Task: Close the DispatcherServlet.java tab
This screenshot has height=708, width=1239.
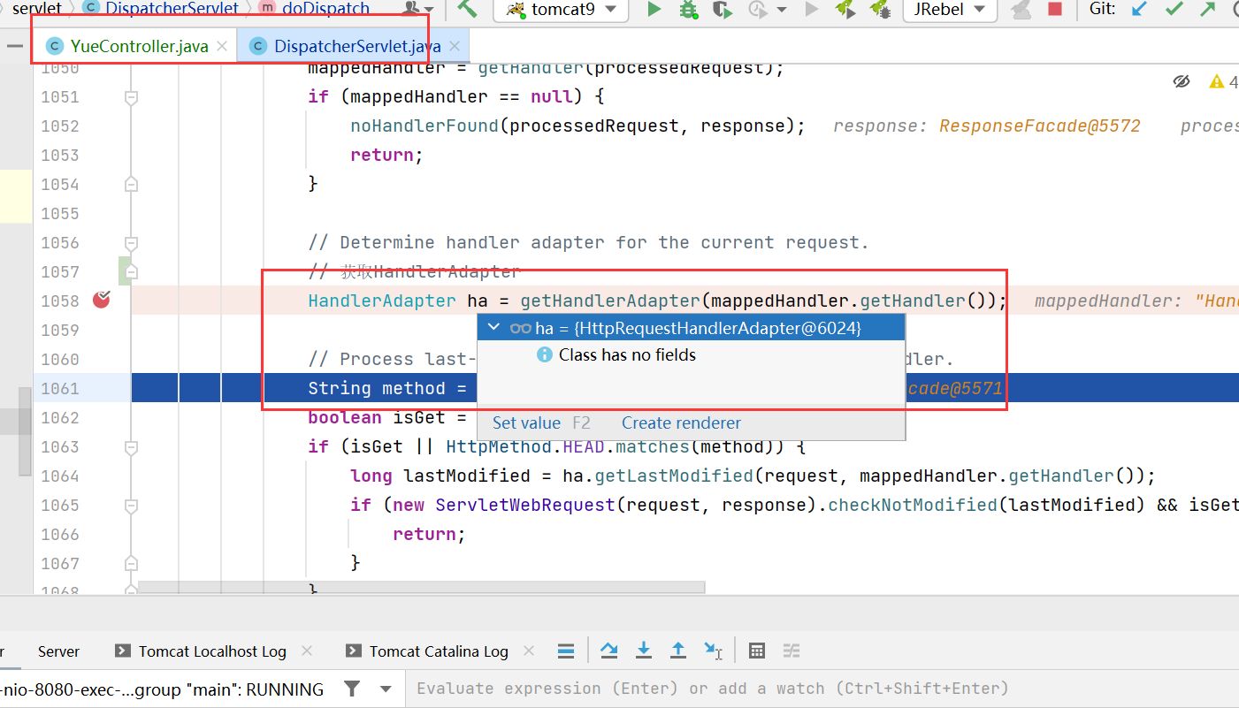Action: click(x=455, y=46)
